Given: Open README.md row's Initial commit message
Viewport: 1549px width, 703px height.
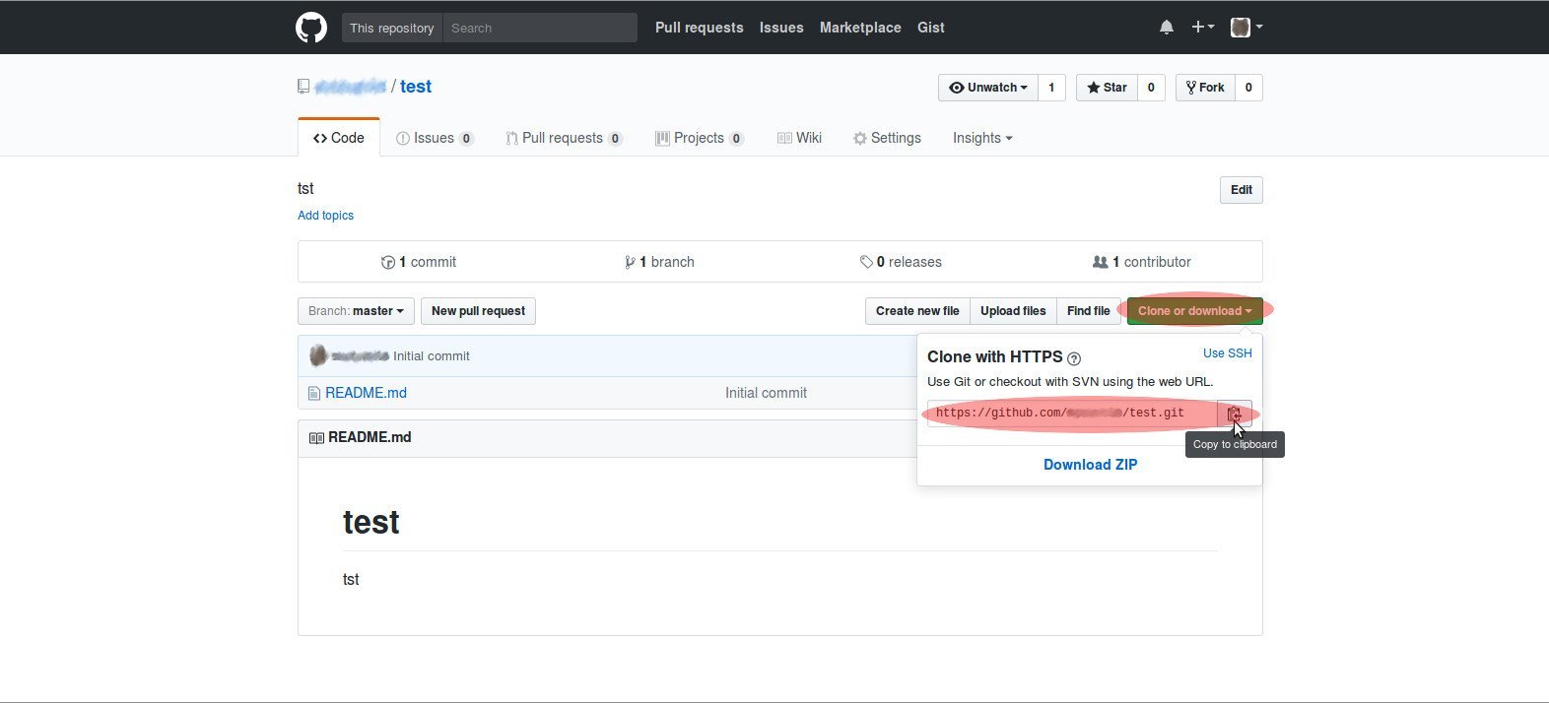Looking at the screenshot, I should coord(766,393).
